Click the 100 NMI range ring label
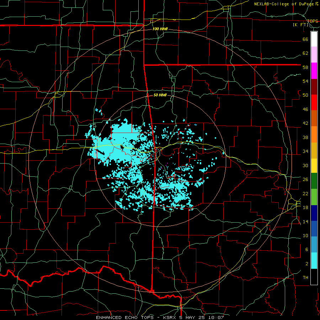 (160, 29)
